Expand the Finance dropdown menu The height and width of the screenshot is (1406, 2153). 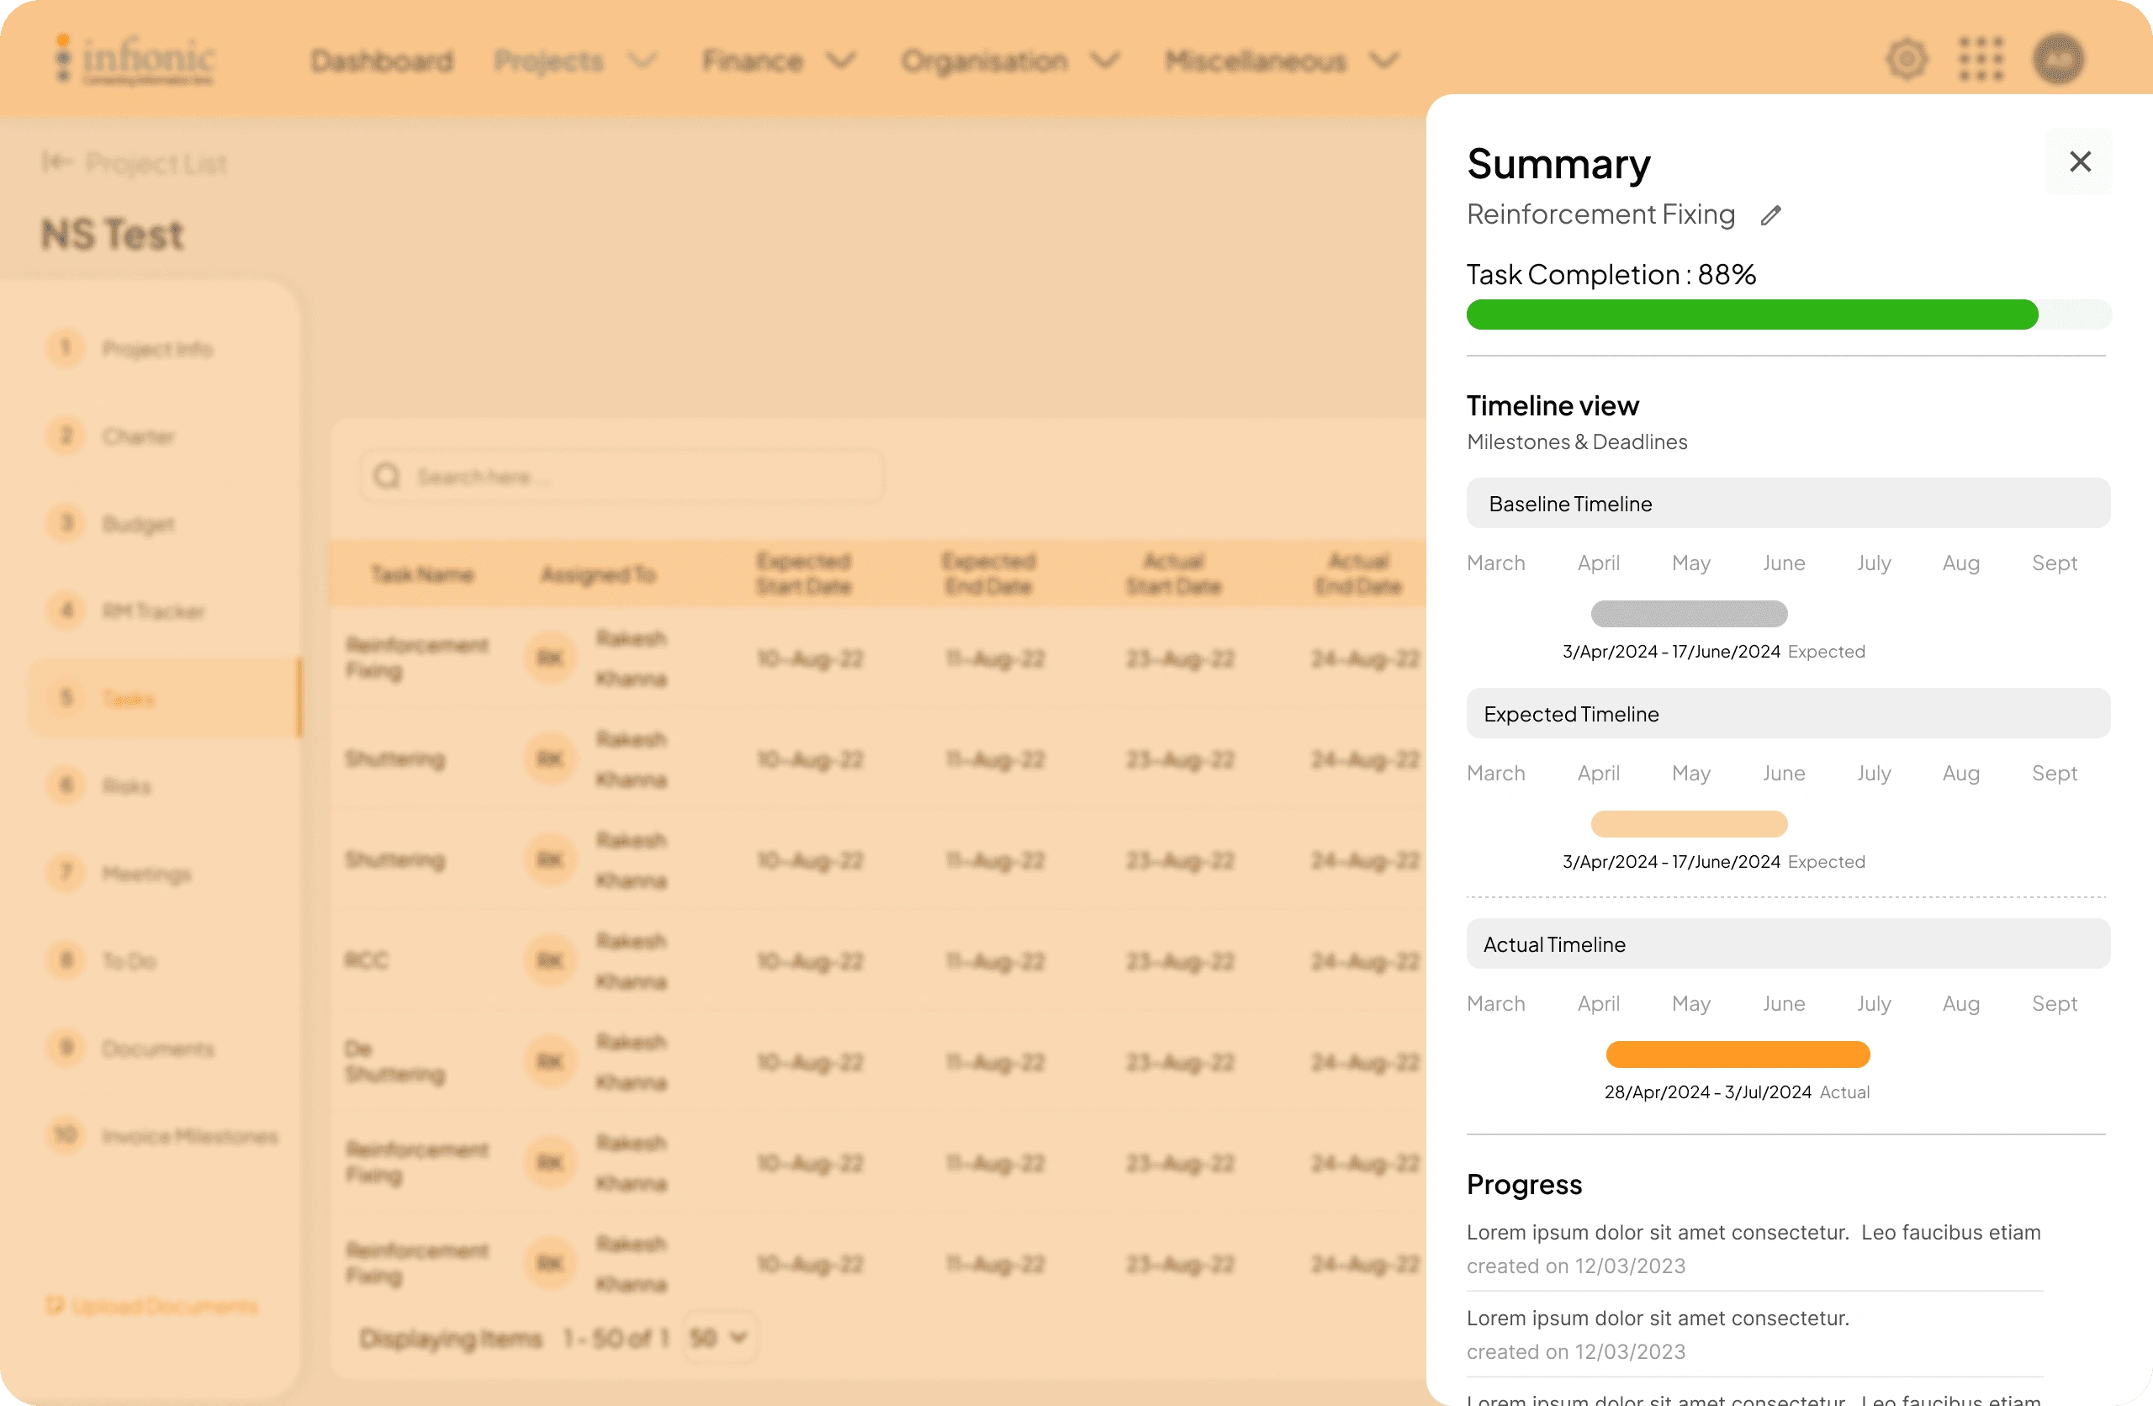point(841,61)
